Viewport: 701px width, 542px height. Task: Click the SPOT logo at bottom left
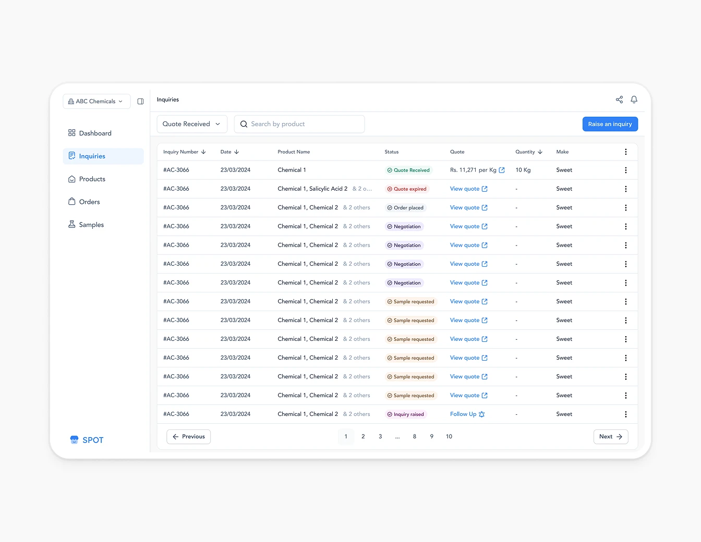[87, 440]
